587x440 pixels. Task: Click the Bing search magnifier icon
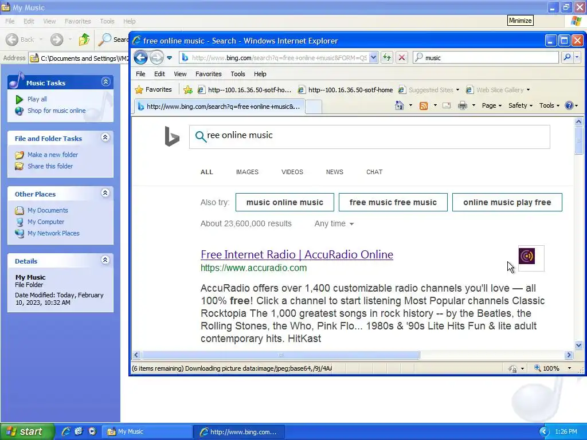pos(201,136)
